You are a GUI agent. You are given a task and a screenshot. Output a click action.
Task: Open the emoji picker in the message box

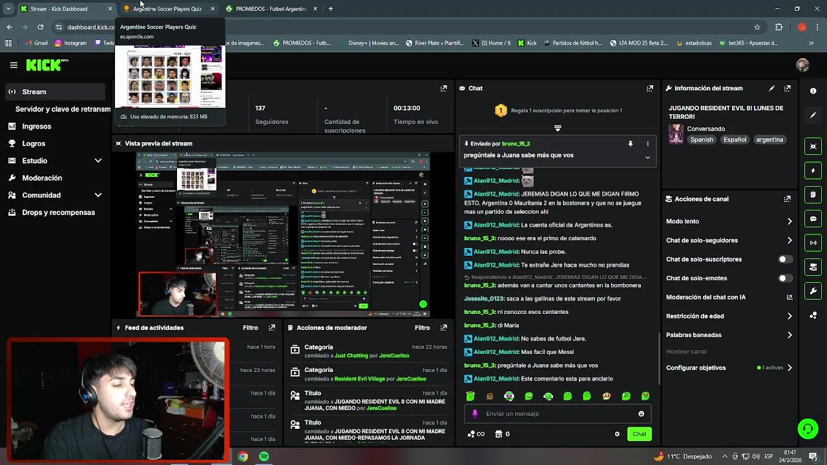[x=641, y=414]
